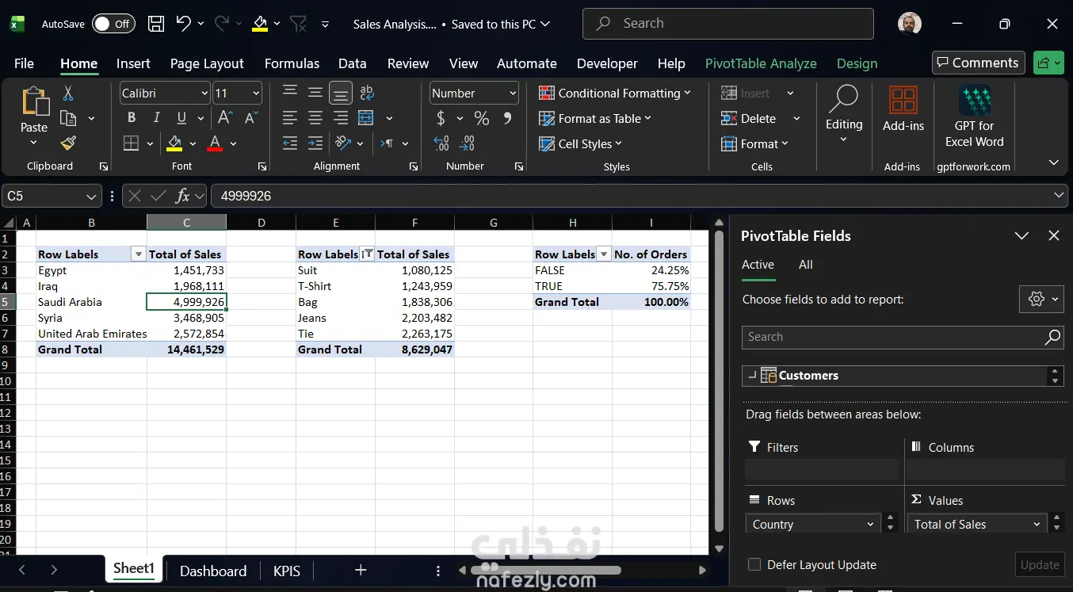The height and width of the screenshot is (592, 1073).
Task: Open the Country field dropdown in Rows
Action: click(870, 524)
